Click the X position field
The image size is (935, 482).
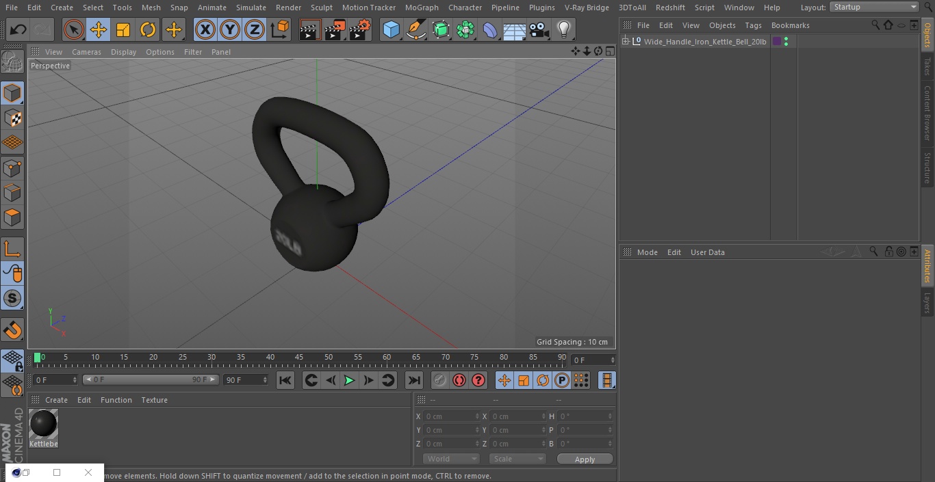pos(452,416)
